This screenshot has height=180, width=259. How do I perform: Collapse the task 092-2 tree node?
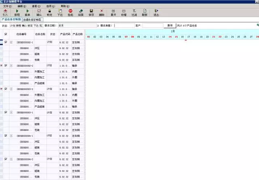(x=11, y=66)
